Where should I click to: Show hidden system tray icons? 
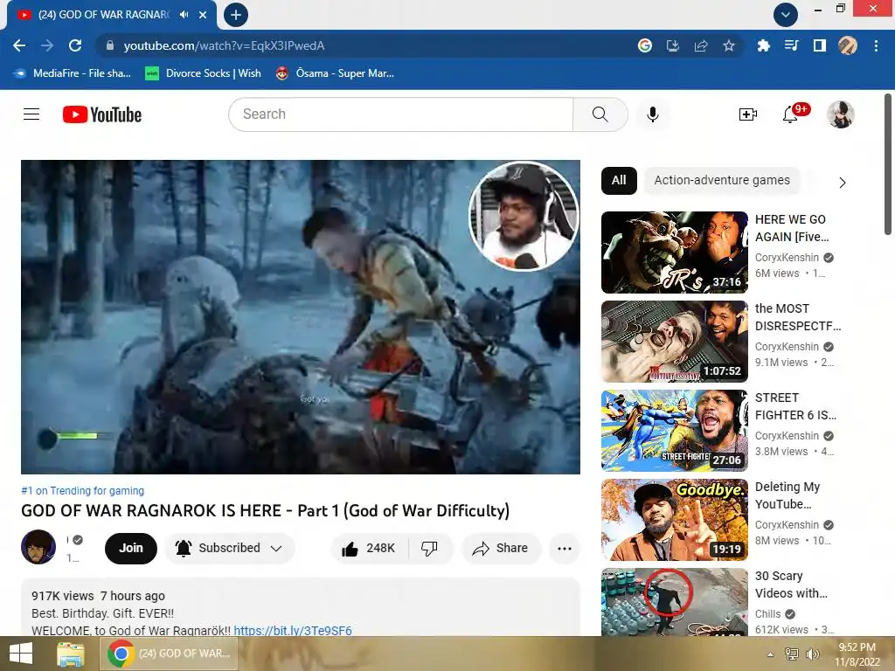[771, 654]
